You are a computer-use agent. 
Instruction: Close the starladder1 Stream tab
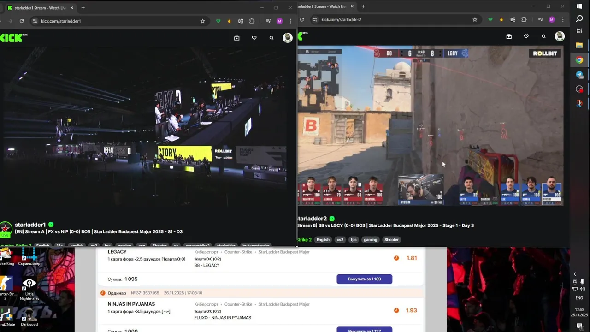tap(72, 8)
